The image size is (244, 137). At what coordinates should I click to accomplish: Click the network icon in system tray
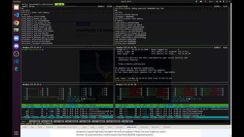(x=217, y=2)
